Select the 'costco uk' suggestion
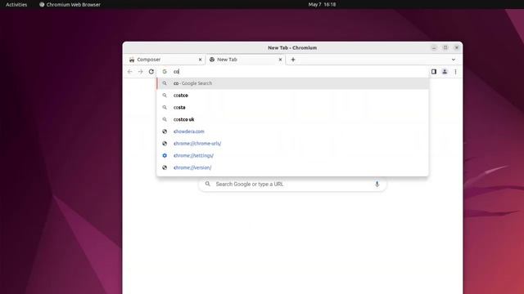The width and height of the screenshot is (524, 294). click(x=292, y=119)
